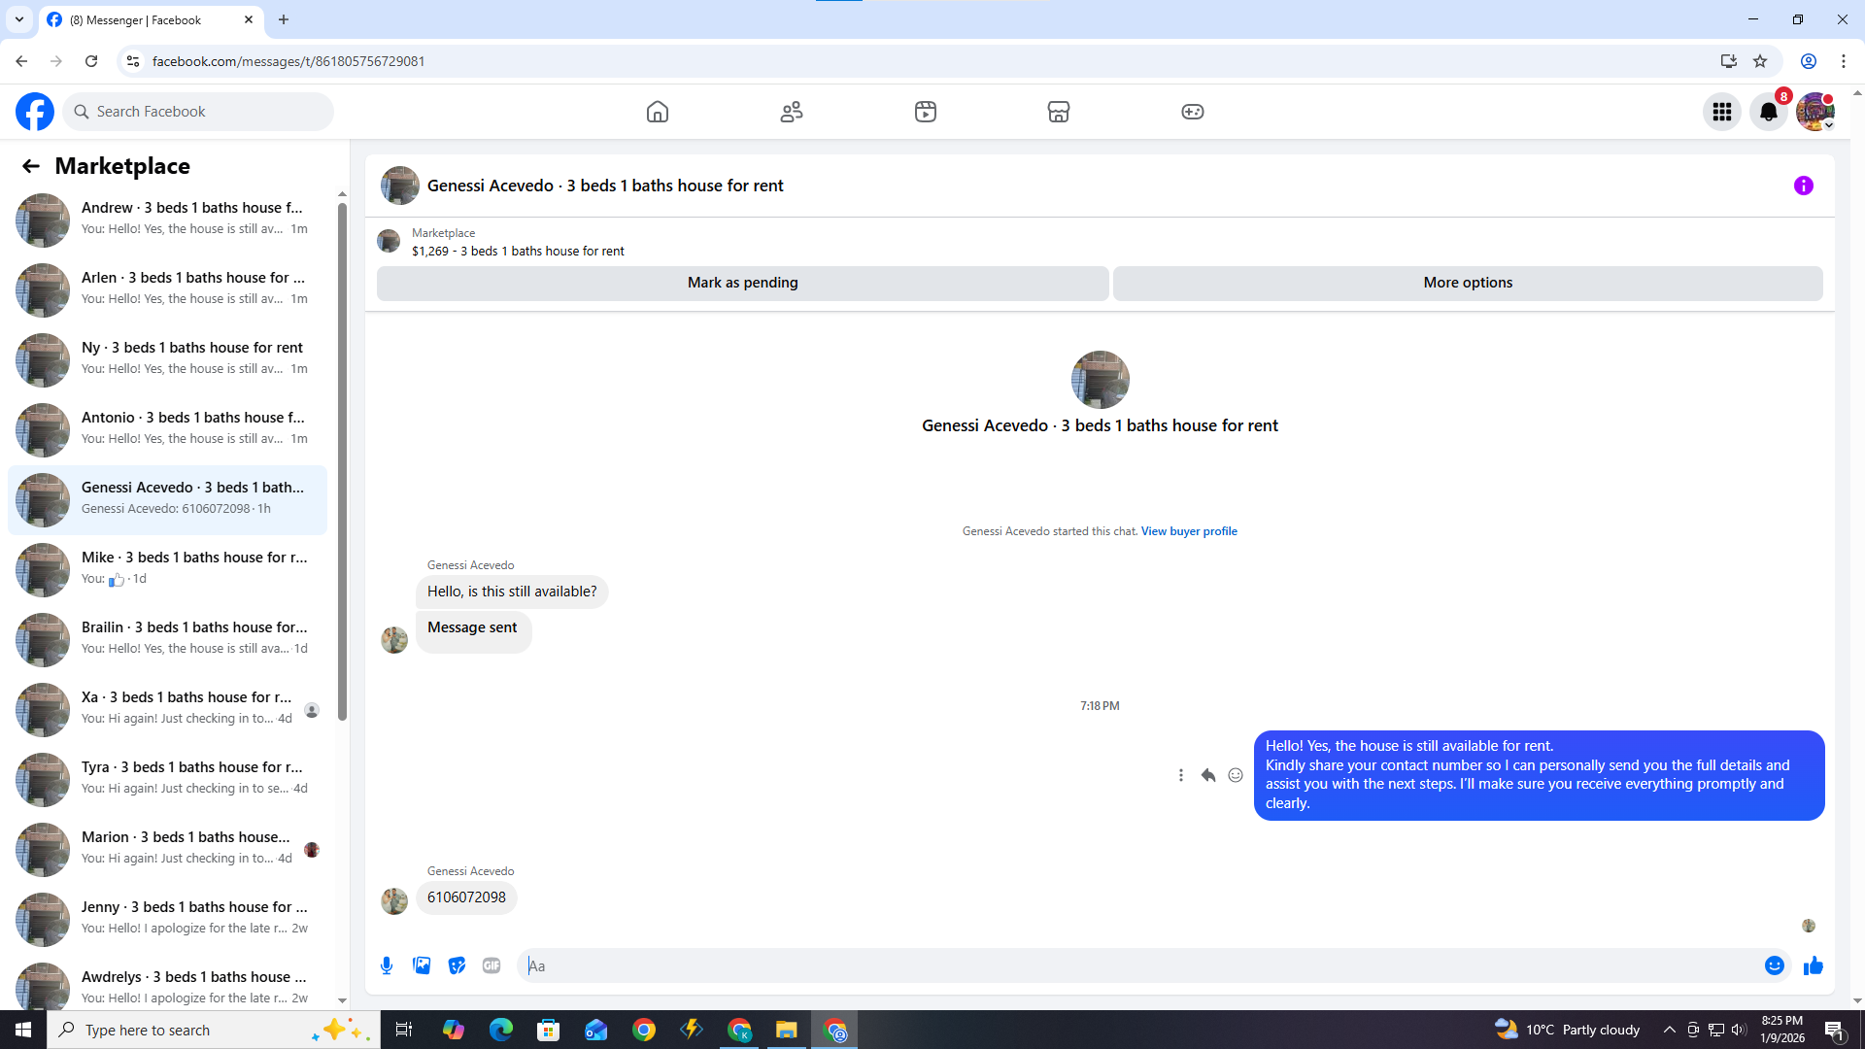
Task: Go to the Facebook Home tab
Action: tap(658, 112)
